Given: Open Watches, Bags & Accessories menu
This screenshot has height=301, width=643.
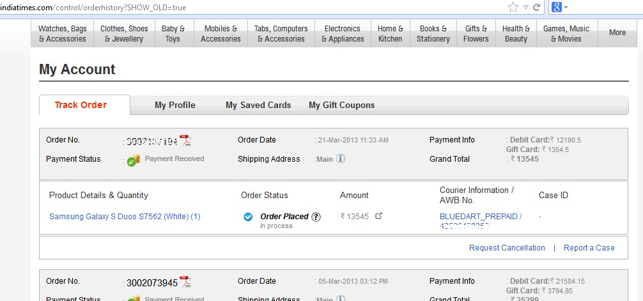Looking at the screenshot, I should (63, 34).
